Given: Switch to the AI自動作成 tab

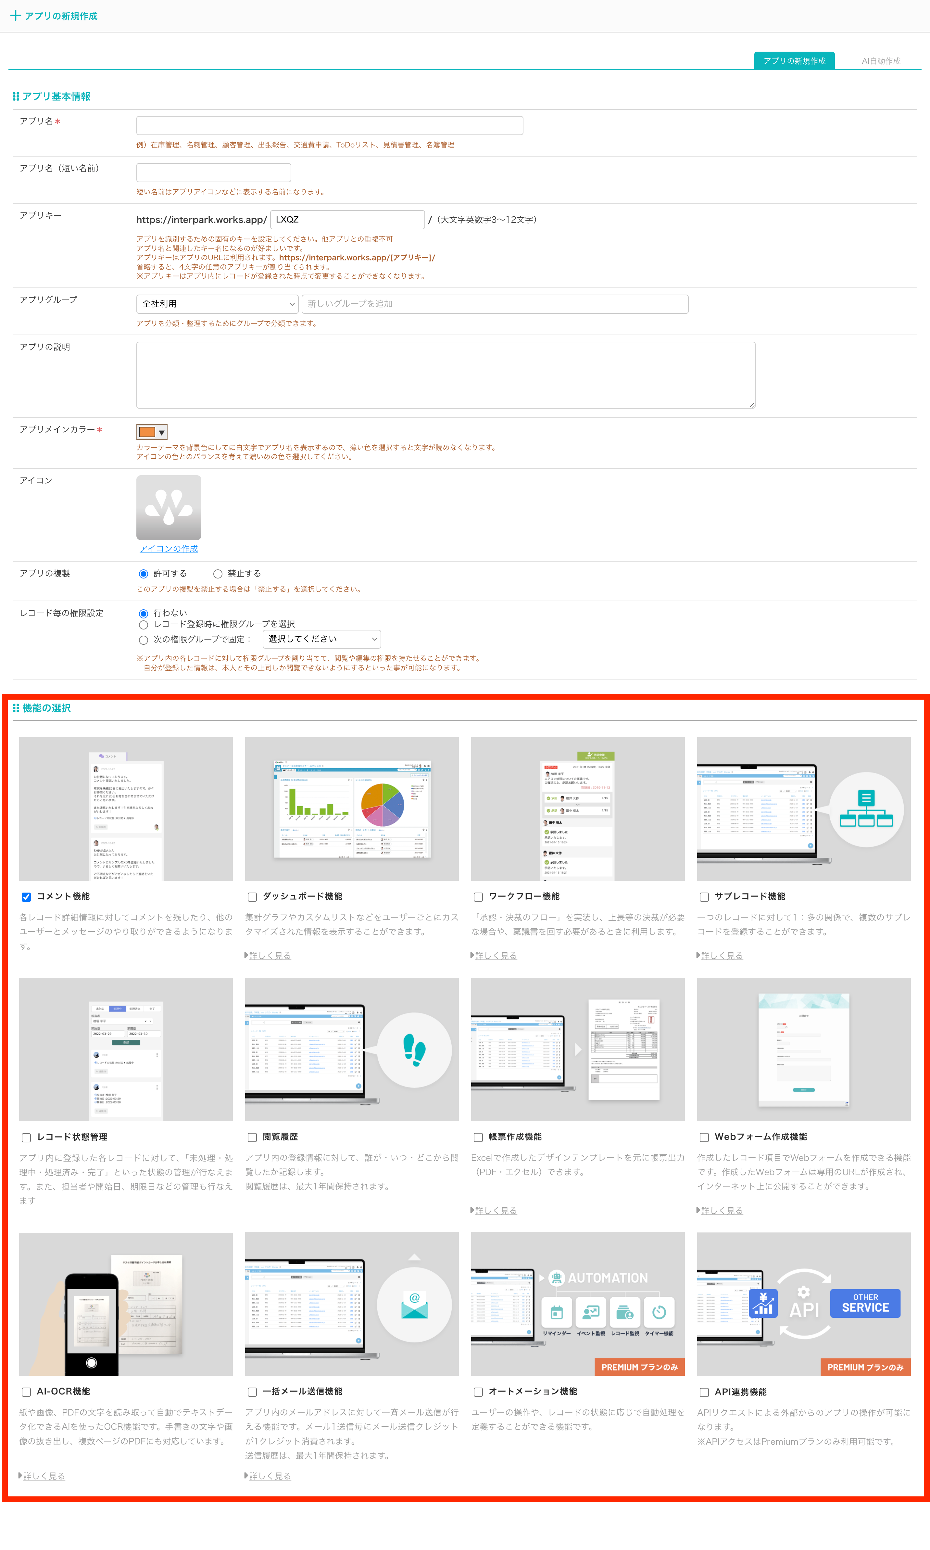Looking at the screenshot, I should [881, 61].
